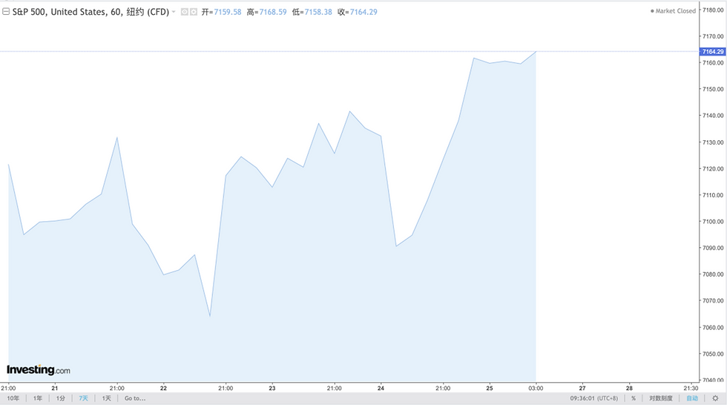The image size is (727, 405).
Task: Click the 低=7158.38 low value
Action: (x=312, y=12)
